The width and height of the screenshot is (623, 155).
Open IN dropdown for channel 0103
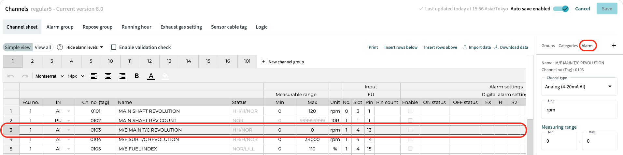click(x=69, y=130)
